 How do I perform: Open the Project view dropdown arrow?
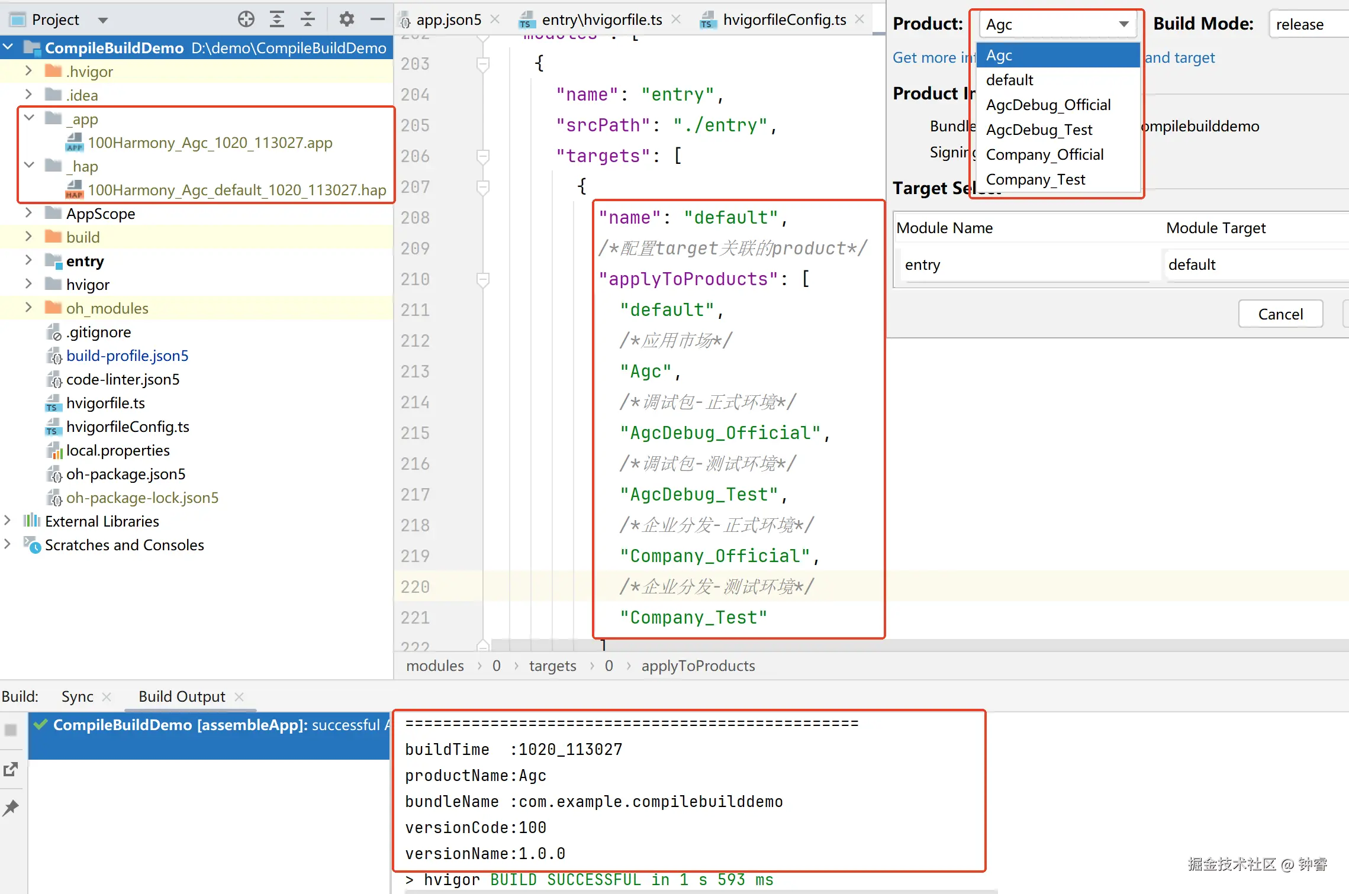pos(103,20)
